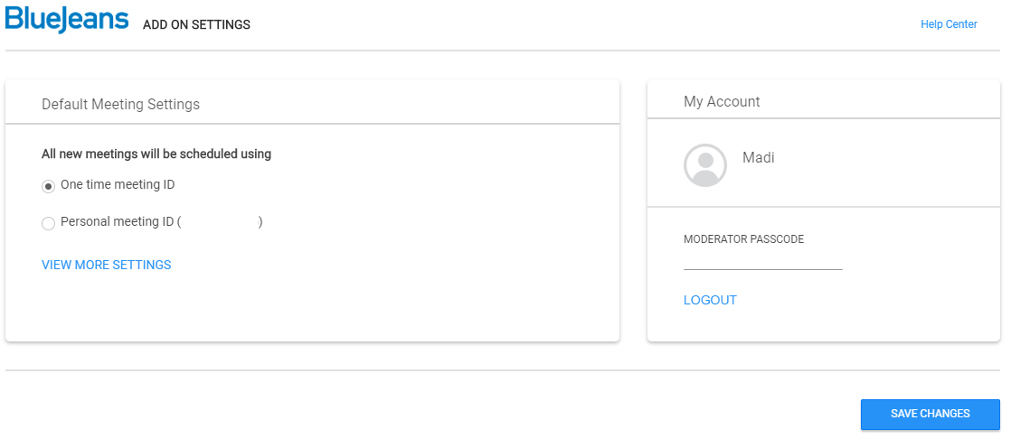The height and width of the screenshot is (439, 1011).
Task: Click the MODERATOR PASSCODE label
Action: (743, 239)
